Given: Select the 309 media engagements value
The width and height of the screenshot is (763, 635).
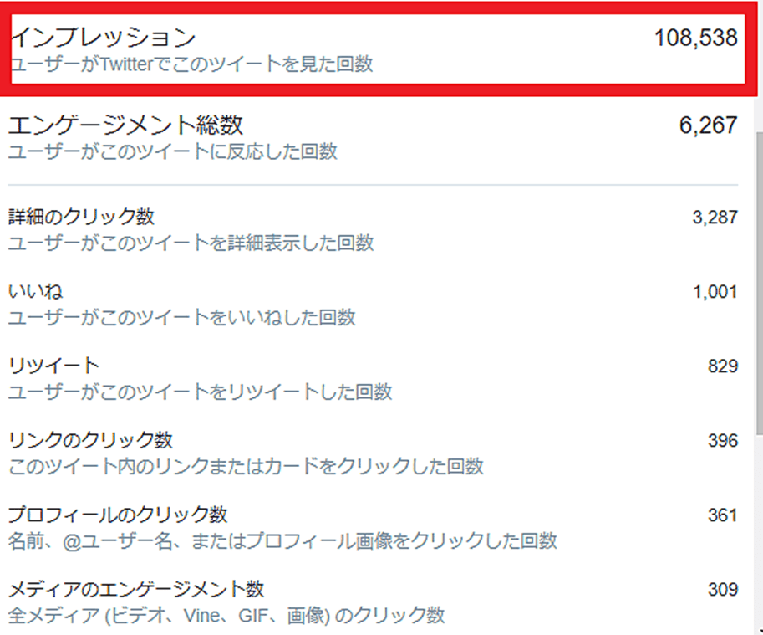Looking at the screenshot, I should click(x=722, y=589).
